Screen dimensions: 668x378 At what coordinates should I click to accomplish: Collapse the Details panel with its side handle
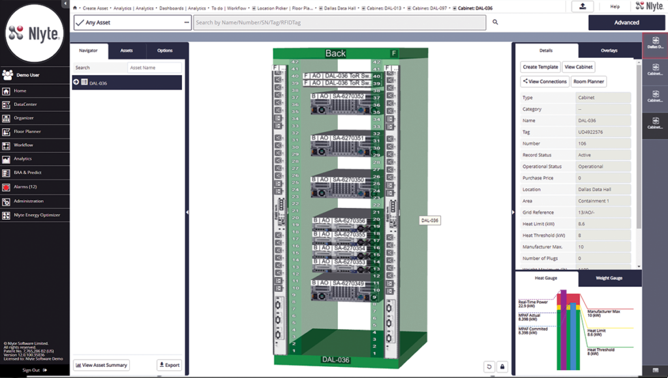[513, 212]
